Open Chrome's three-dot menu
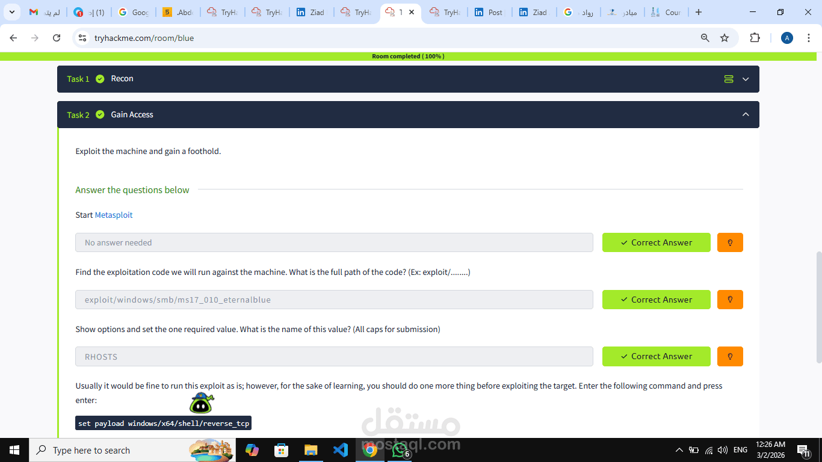The image size is (822, 462). click(808, 38)
